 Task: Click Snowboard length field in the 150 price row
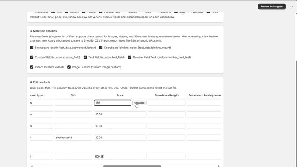tap(166, 103)
